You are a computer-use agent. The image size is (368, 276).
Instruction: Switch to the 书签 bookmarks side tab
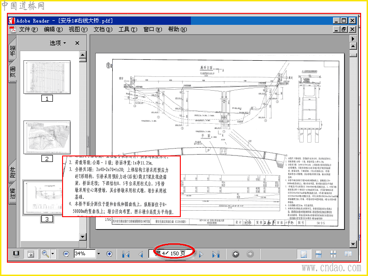coord(13,50)
